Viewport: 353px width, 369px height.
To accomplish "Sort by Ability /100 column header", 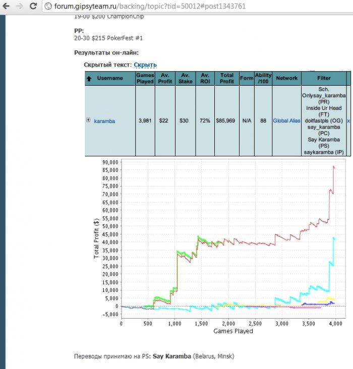I will tap(263, 78).
